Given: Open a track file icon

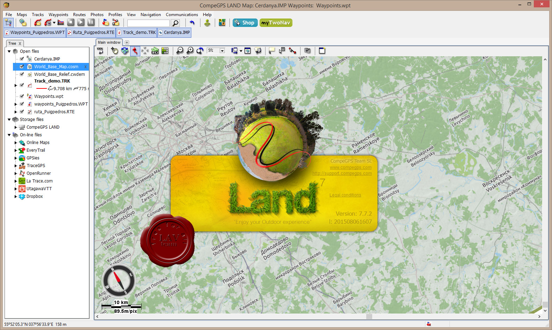Looking at the screenshot, I should [x=38, y=23].
